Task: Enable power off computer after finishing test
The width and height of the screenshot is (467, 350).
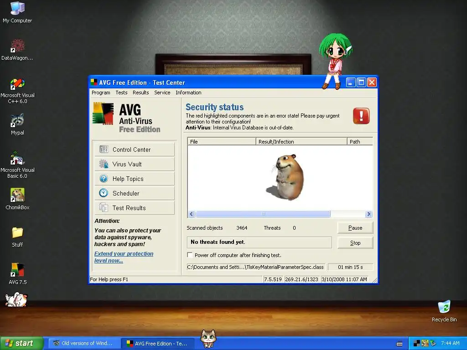Action: click(x=190, y=255)
